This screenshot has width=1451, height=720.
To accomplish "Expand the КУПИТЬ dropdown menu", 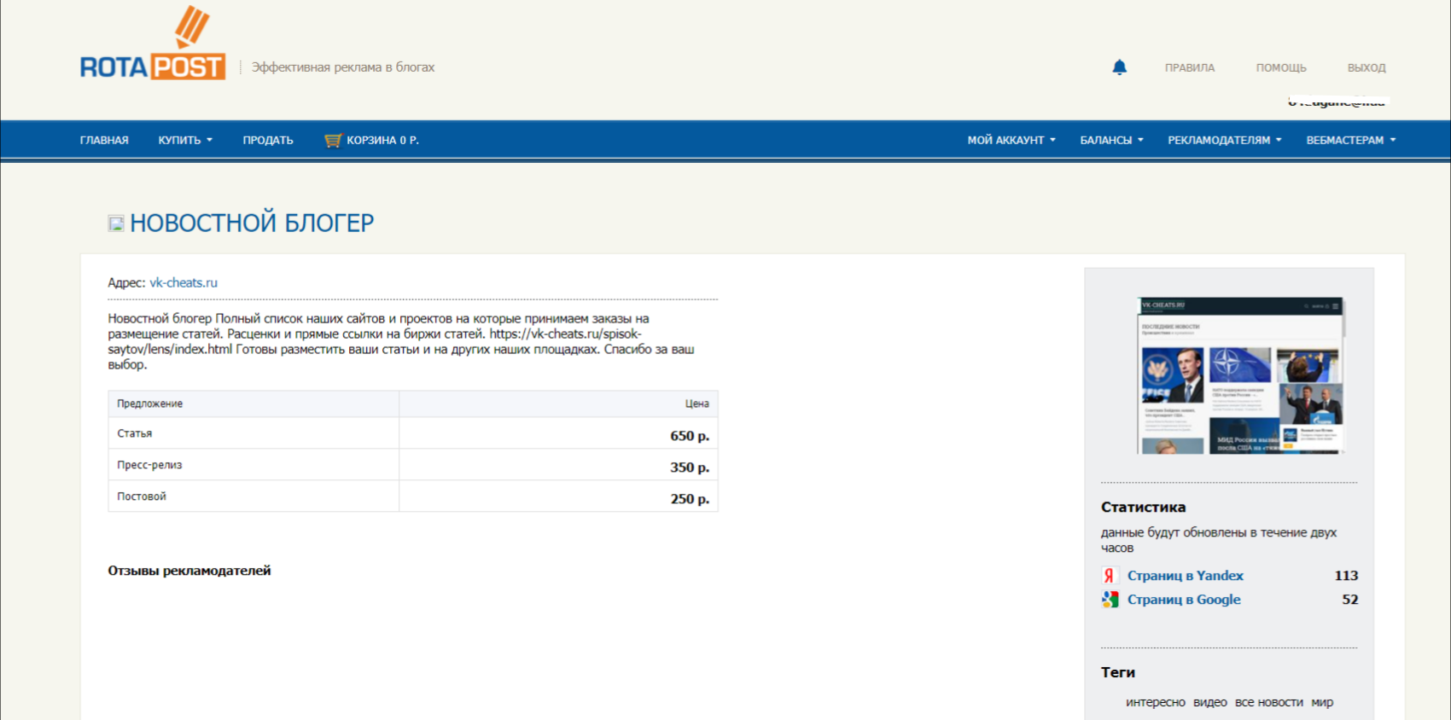I will [x=185, y=140].
